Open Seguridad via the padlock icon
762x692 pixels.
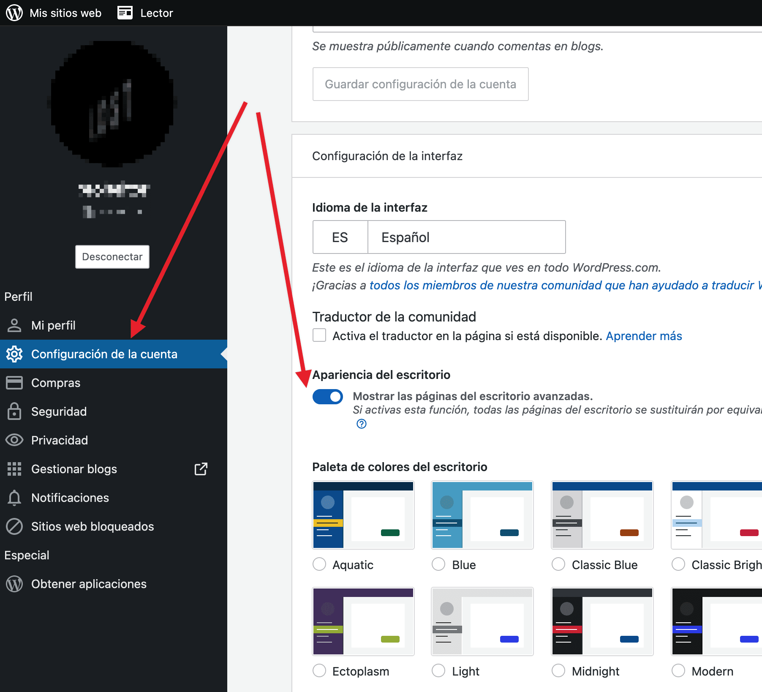pos(14,411)
